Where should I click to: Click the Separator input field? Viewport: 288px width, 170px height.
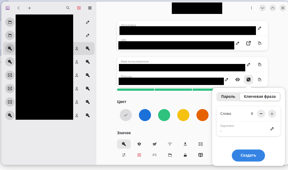(249, 129)
